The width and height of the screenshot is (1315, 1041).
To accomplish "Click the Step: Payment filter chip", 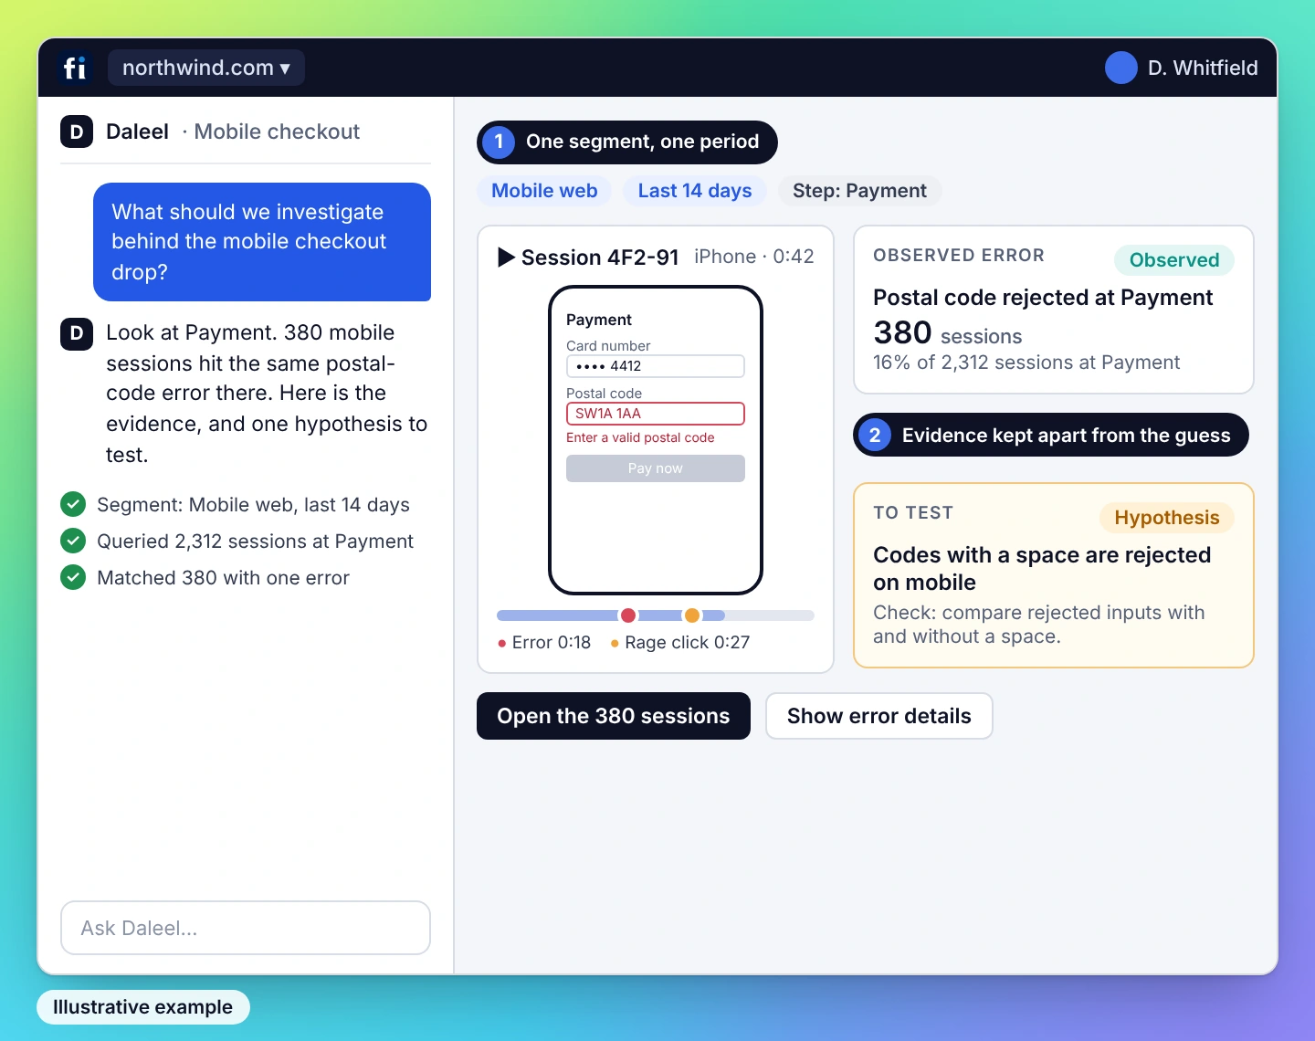I will [x=859, y=191].
